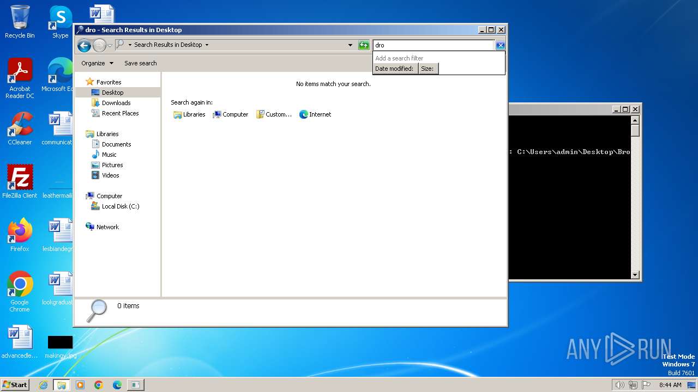This screenshot has width=698, height=392.
Task: Search again in Custom location
Action: (x=274, y=114)
